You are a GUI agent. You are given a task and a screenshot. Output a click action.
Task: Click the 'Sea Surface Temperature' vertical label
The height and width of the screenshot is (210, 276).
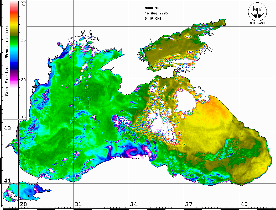pos(7,60)
